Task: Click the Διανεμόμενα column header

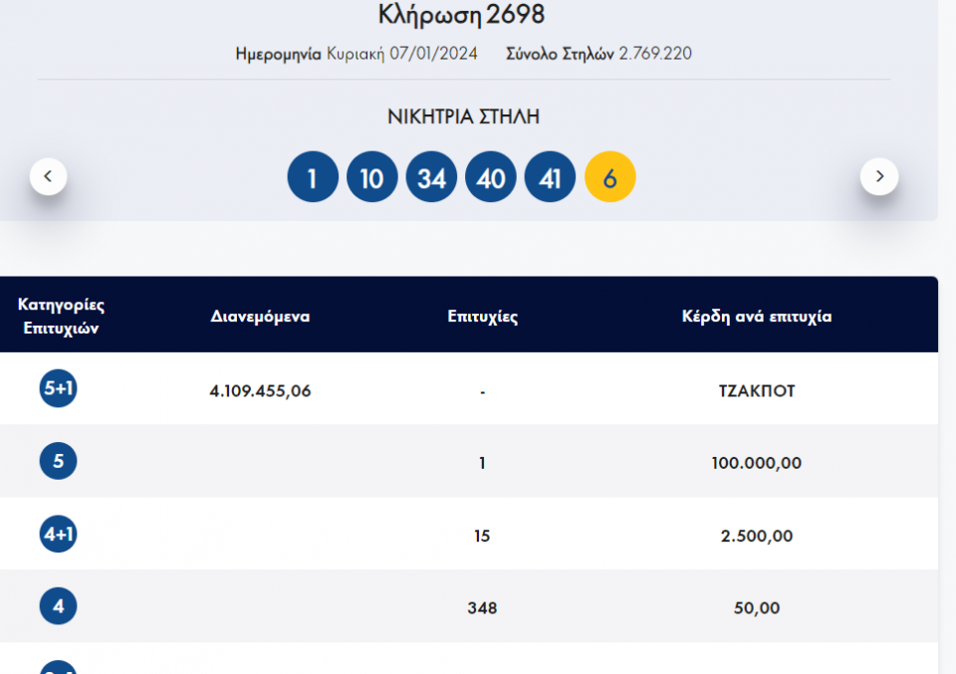Action: pos(260,317)
